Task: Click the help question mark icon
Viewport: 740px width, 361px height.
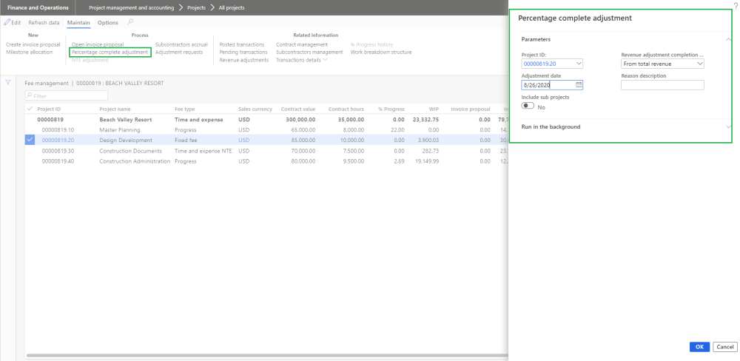Action: 735,4
